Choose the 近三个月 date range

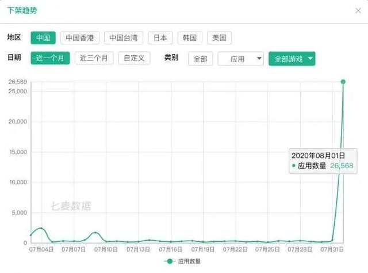94,58
